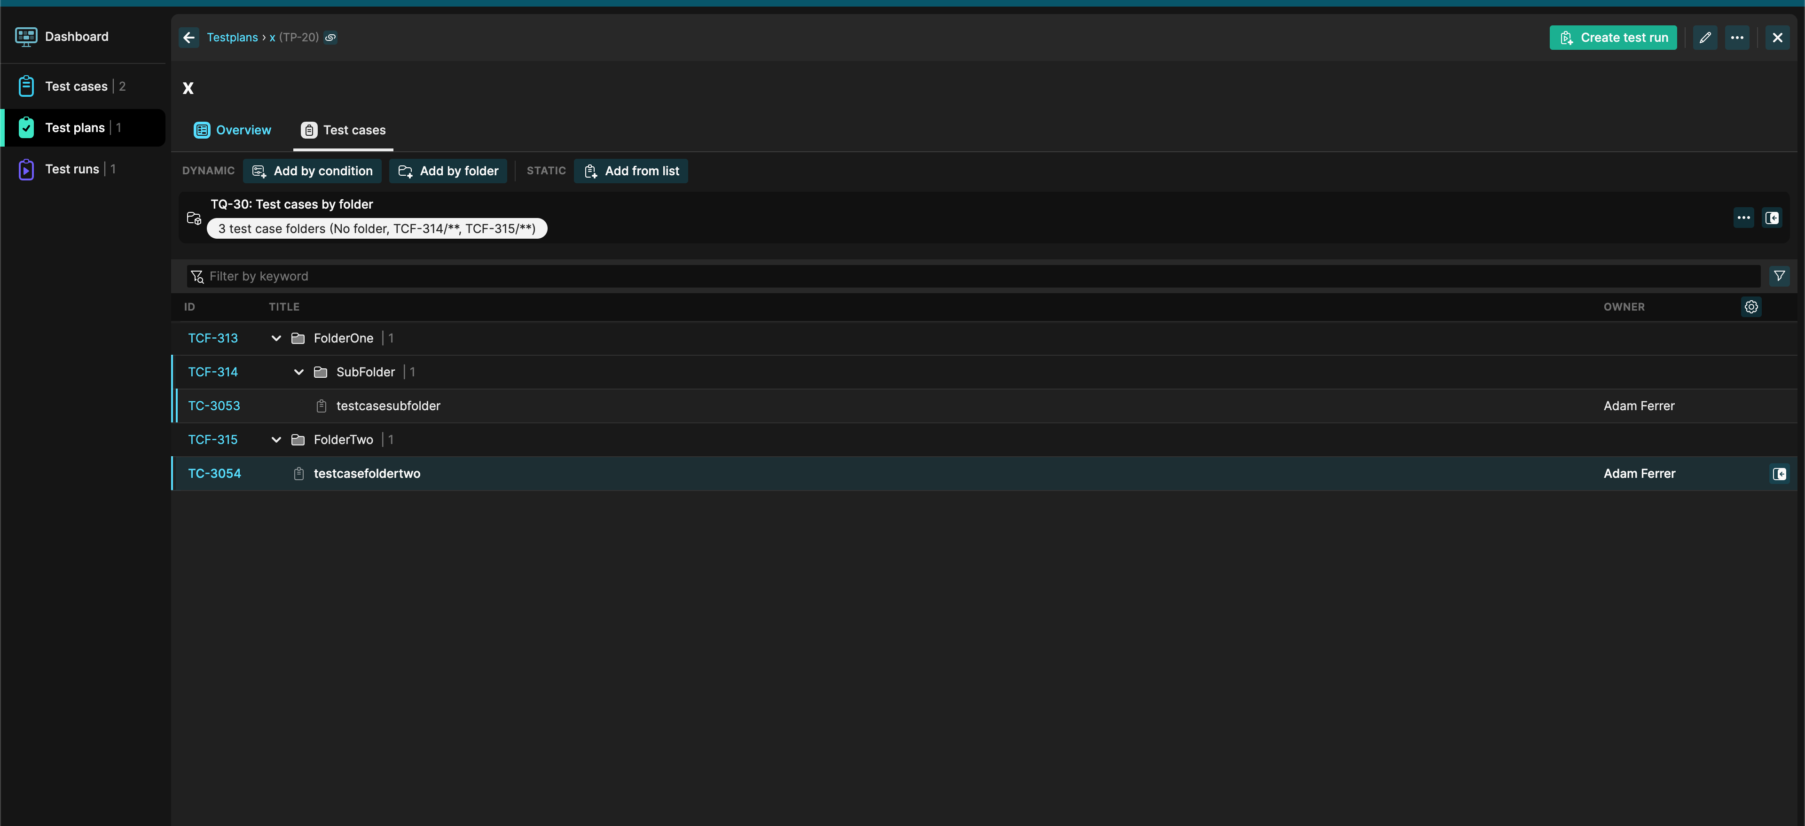Click the Test cases clipboard sidebar icon
The height and width of the screenshot is (826, 1805).
click(26, 86)
